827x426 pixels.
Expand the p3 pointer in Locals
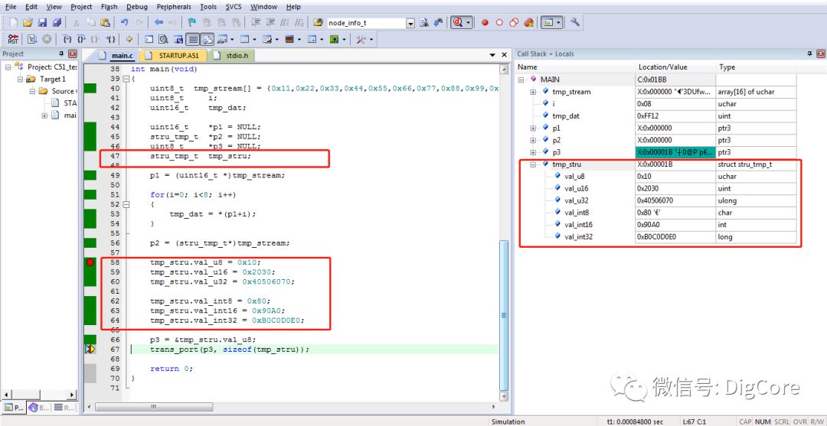click(533, 152)
